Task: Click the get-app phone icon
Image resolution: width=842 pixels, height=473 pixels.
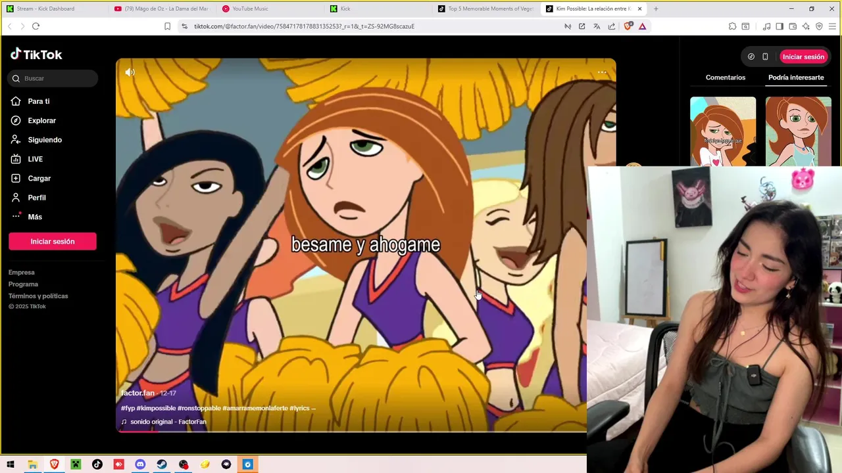Action: click(765, 56)
